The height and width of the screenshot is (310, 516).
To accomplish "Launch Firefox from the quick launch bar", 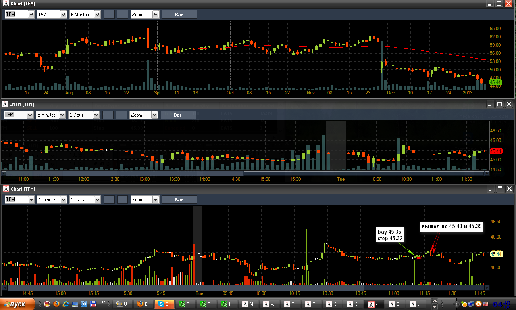I will pyautogui.click(x=56, y=304).
